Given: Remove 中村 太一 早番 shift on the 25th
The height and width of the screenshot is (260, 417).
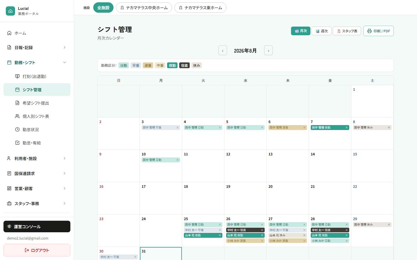Looking at the screenshot, I should pyautogui.click(x=220, y=230).
